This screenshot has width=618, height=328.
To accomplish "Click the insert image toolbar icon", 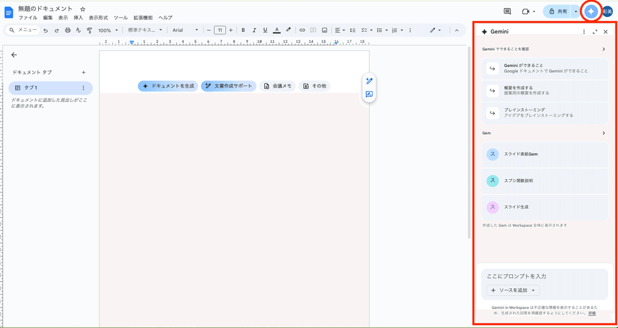I will pyautogui.click(x=324, y=30).
